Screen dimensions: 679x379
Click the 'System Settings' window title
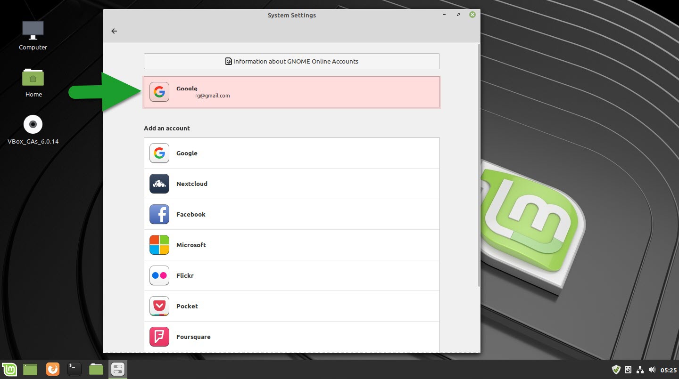click(292, 15)
